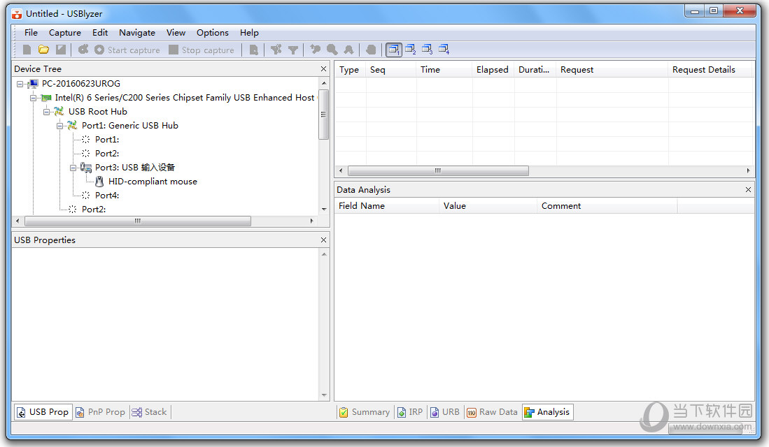Viewport: 769px width, 447px height.
Task: Click the Elapsed column header
Action: [493, 70]
